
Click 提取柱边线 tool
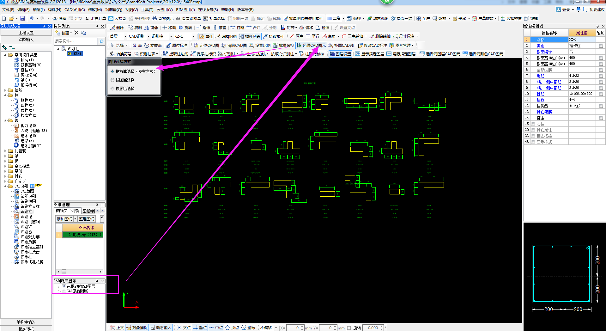click(x=176, y=54)
